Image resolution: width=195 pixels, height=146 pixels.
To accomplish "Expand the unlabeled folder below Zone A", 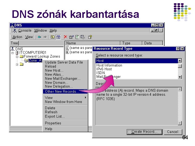I will 17,65.
